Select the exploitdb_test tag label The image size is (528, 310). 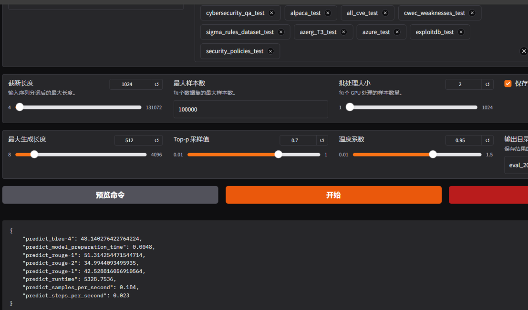(435, 32)
